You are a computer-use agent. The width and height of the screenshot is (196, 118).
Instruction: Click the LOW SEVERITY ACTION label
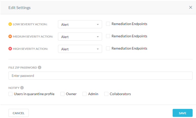pyautogui.click(x=30, y=24)
